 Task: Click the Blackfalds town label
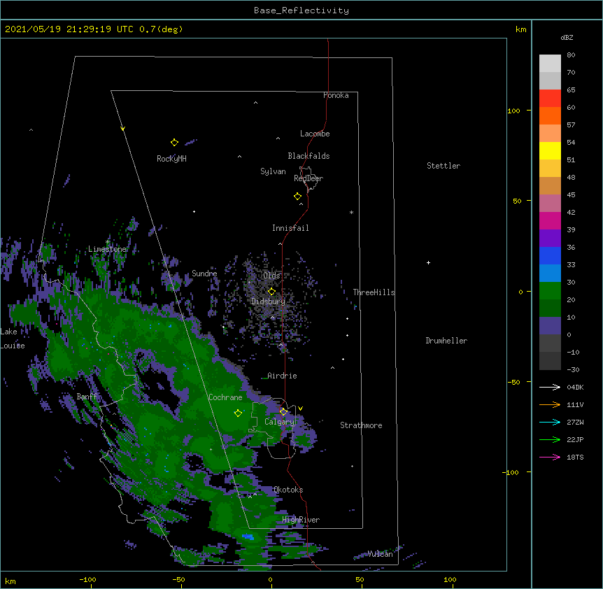coord(308,156)
